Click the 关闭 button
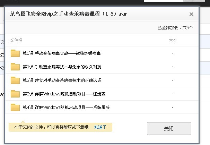The width and height of the screenshot is (210, 145). 169,128
